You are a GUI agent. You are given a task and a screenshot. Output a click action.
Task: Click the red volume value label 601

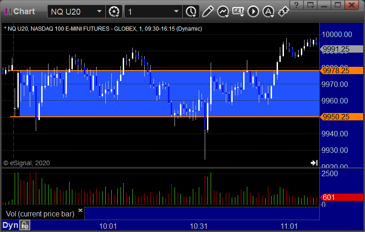click(341, 197)
